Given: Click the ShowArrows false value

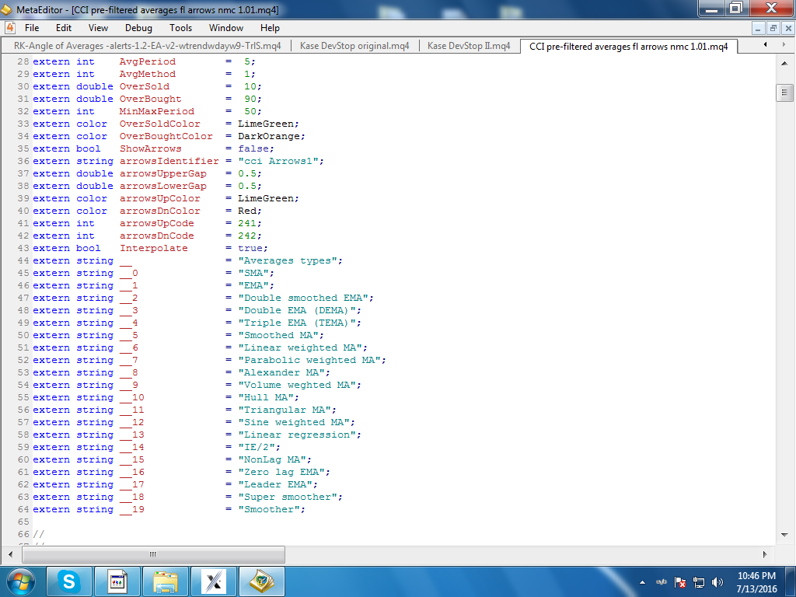Looking at the screenshot, I should [x=253, y=148].
